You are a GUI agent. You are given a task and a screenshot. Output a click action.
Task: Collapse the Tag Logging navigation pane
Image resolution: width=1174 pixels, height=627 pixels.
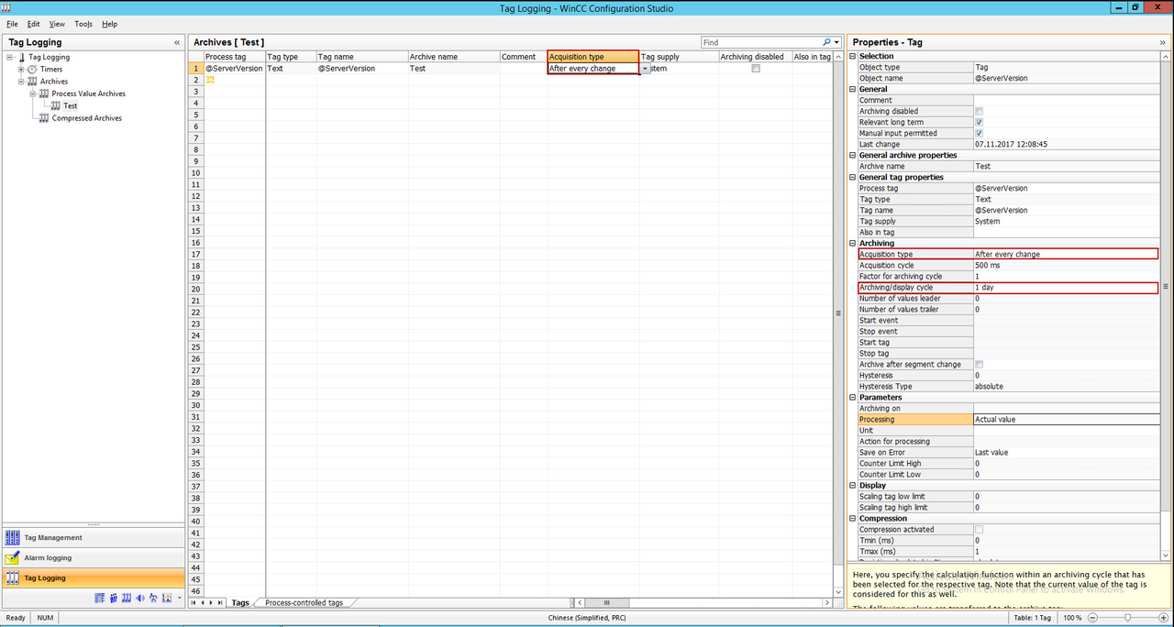[177, 42]
